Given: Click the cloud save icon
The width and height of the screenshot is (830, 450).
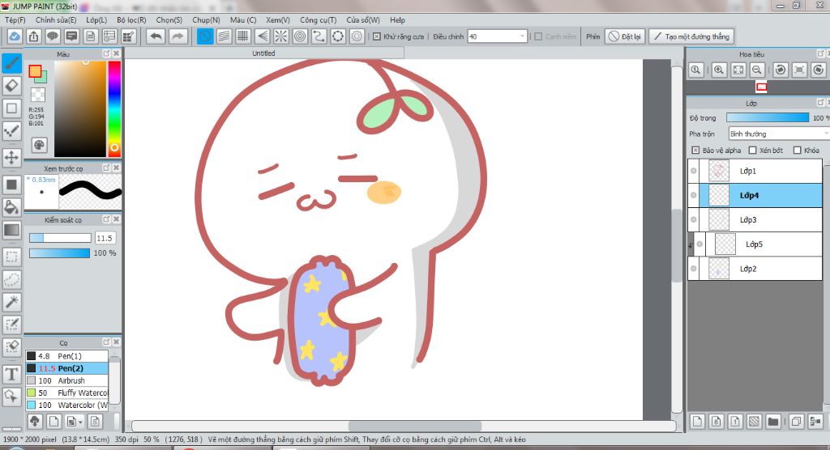Looking at the screenshot, I should pyautogui.click(x=15, y=36).
